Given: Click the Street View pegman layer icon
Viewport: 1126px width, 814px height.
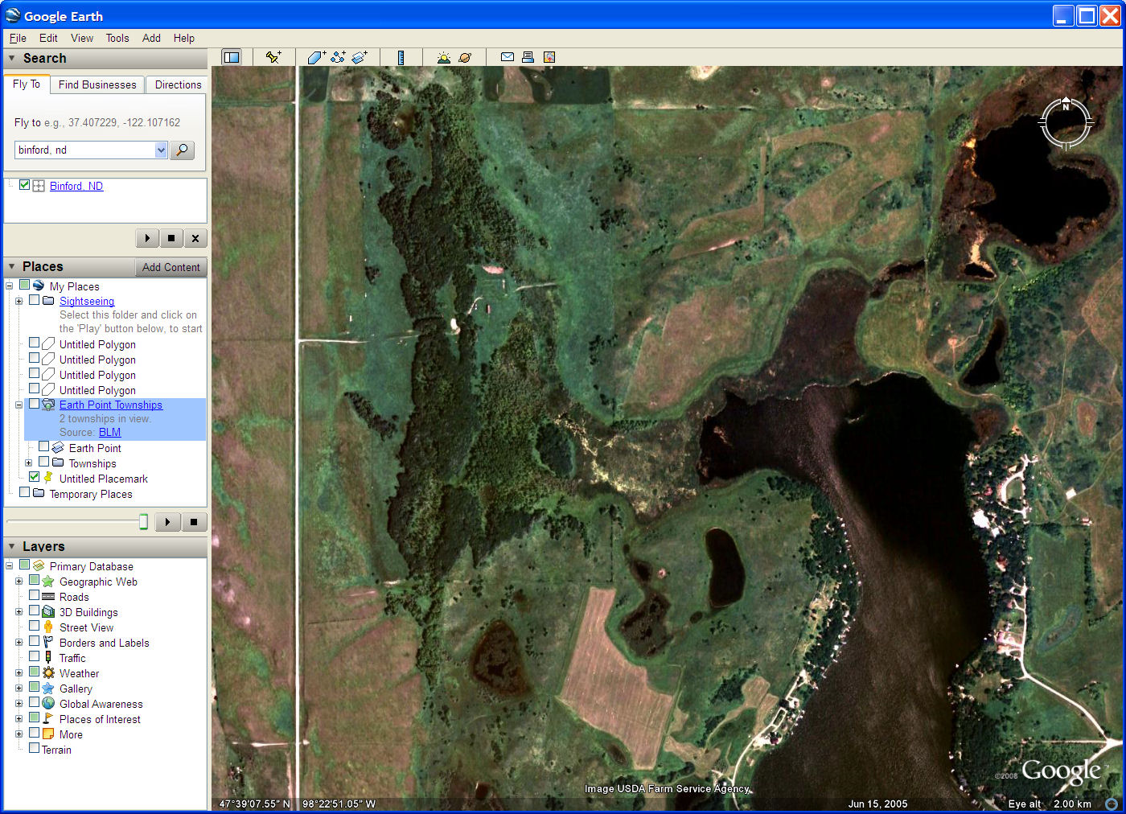Looking at the screenshot, I should click(48, 627).
